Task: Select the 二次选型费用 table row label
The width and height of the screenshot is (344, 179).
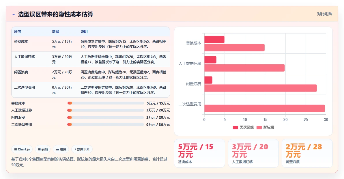Action: 25,87
